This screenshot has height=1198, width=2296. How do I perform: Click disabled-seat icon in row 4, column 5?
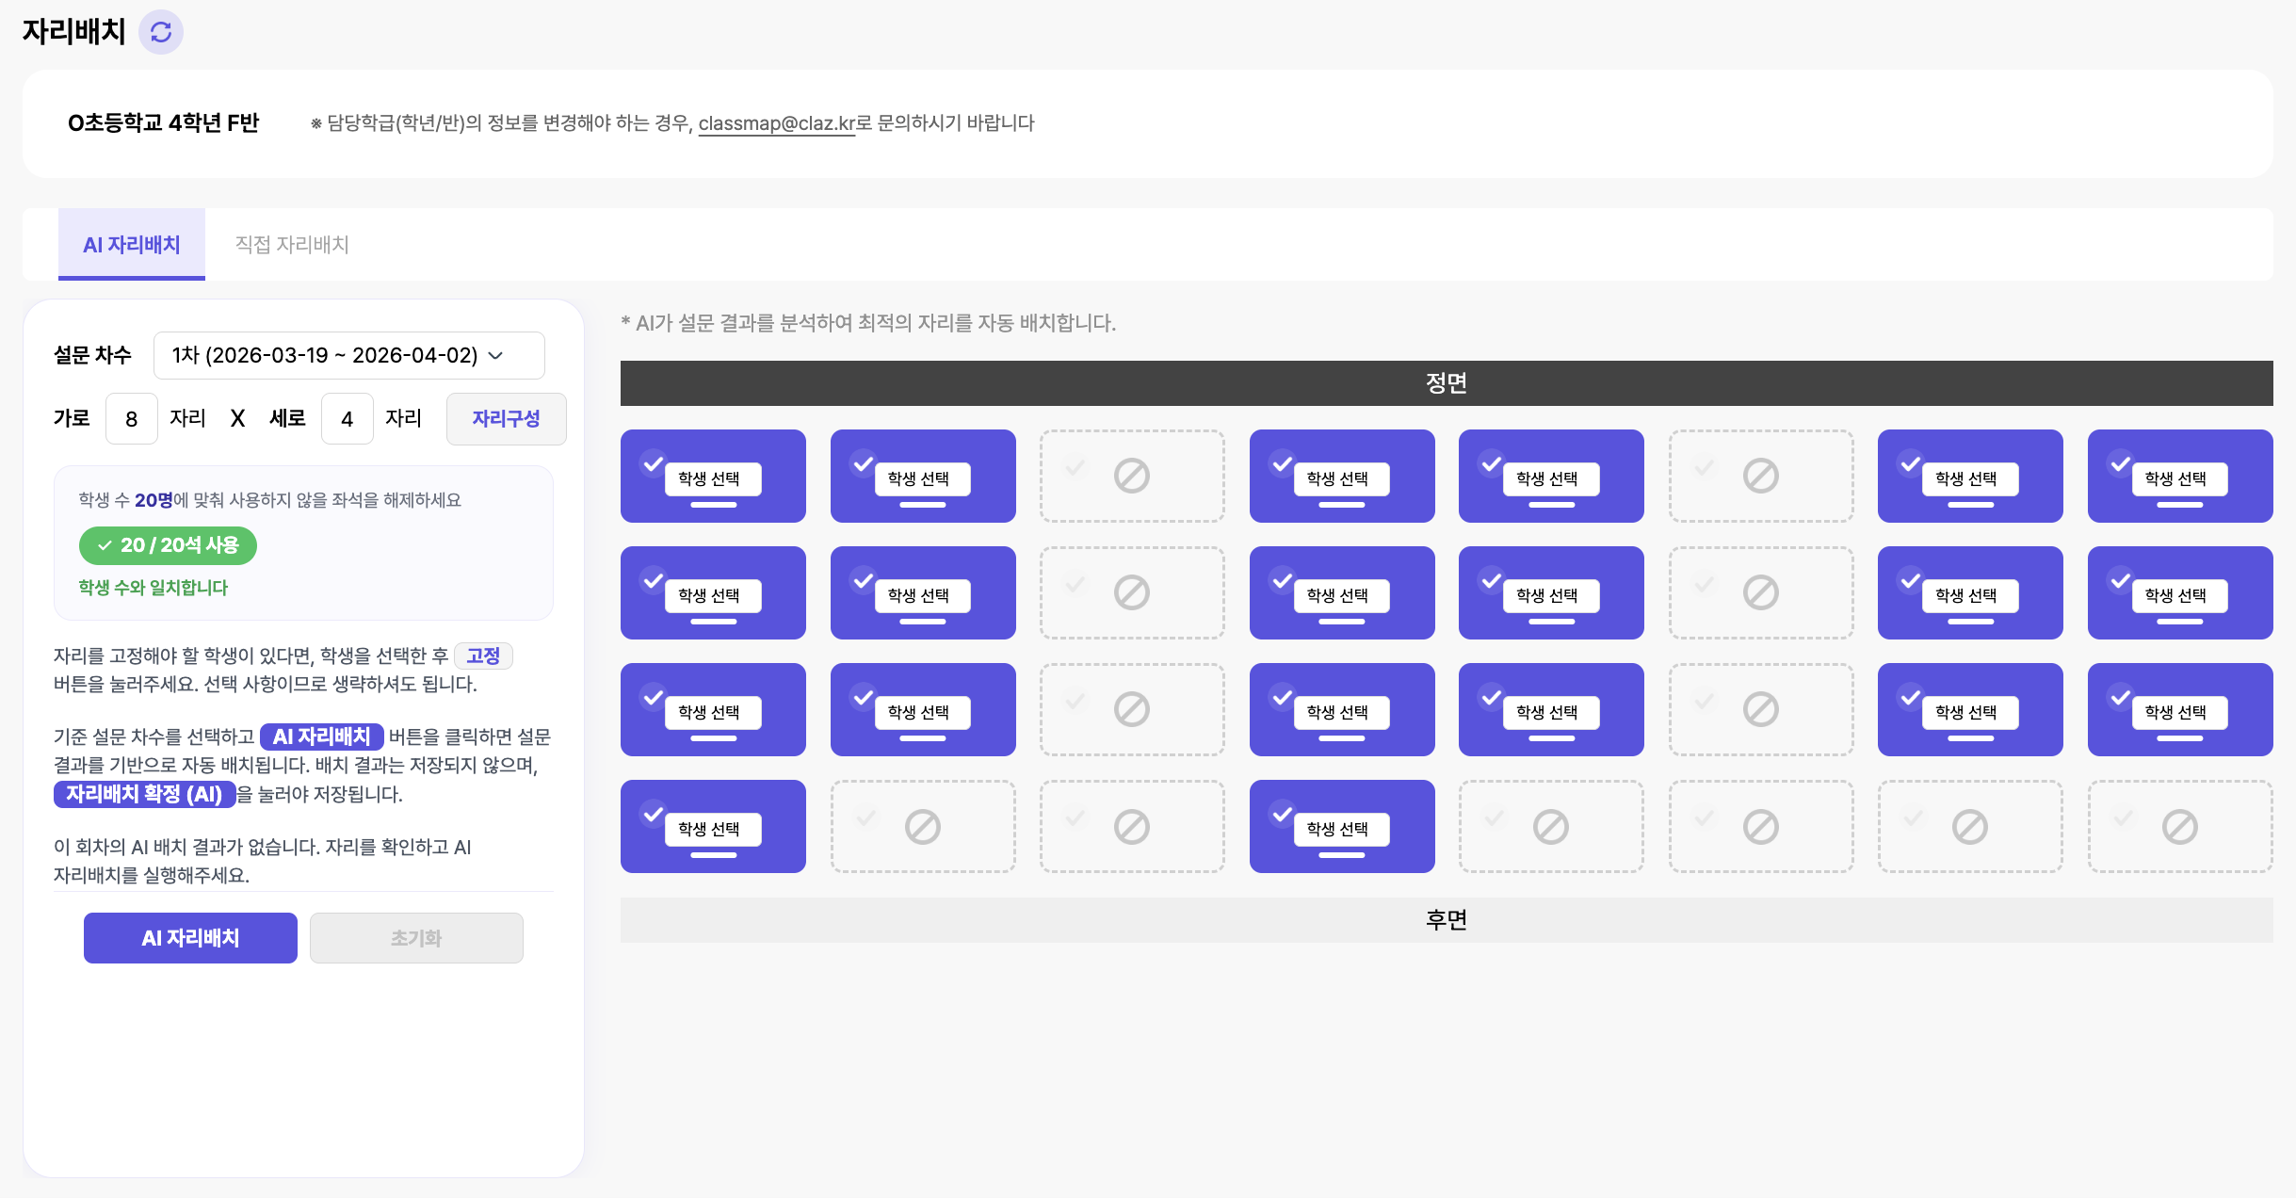point(1550,827)
